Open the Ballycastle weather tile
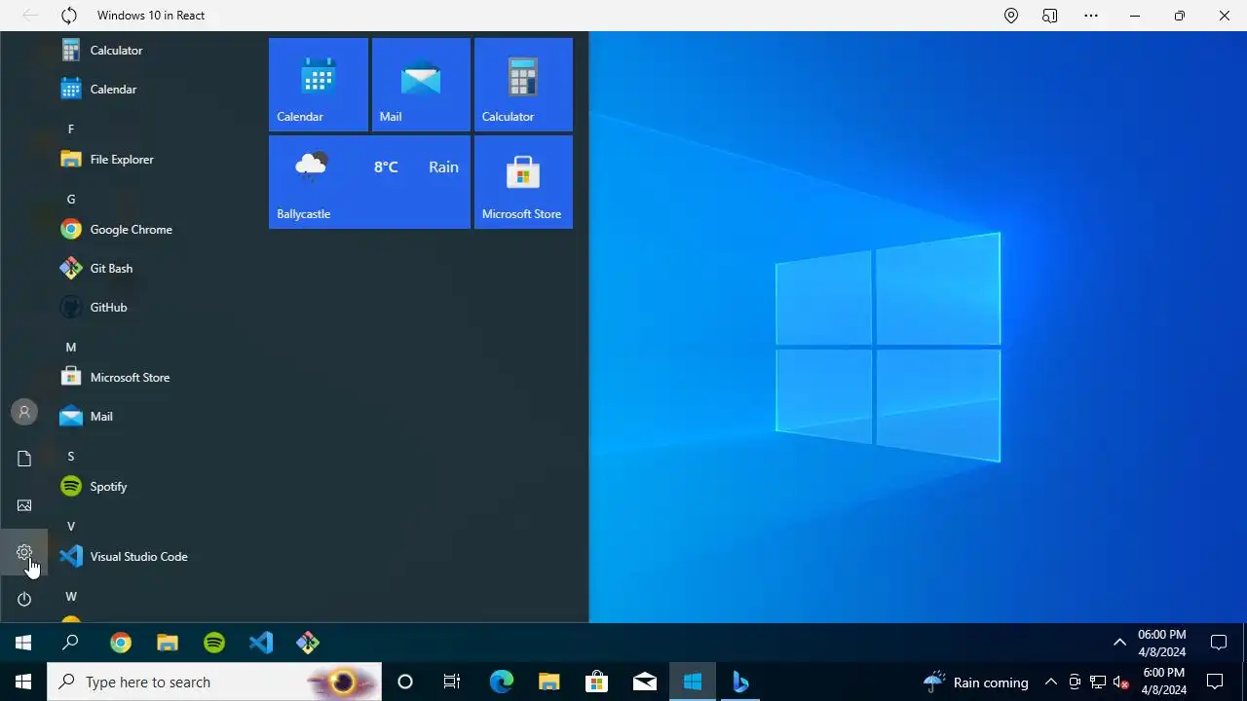The image size is (1247, 701). pyautogui.click(x=369, y=182)
